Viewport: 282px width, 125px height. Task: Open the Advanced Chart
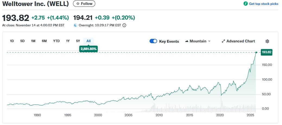coord(238,41)
